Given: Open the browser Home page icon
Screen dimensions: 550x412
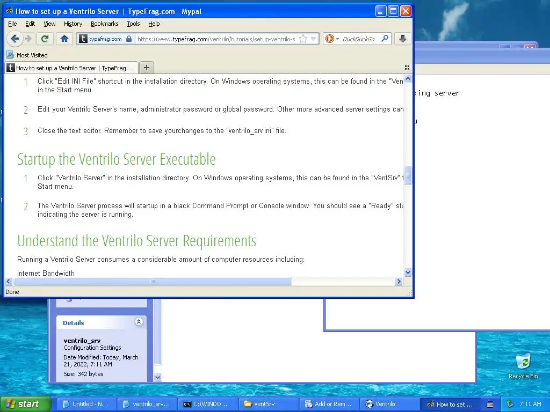Looking at the screenshot, I should pyautogui.click(x=64, y=39).
